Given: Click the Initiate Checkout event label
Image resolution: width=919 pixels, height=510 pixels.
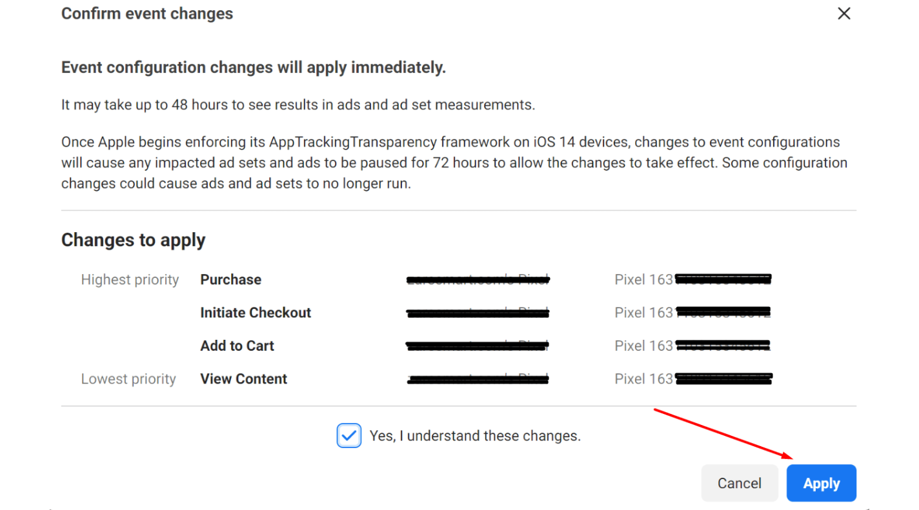Looking at the screenshot, I should click(256, 313).
